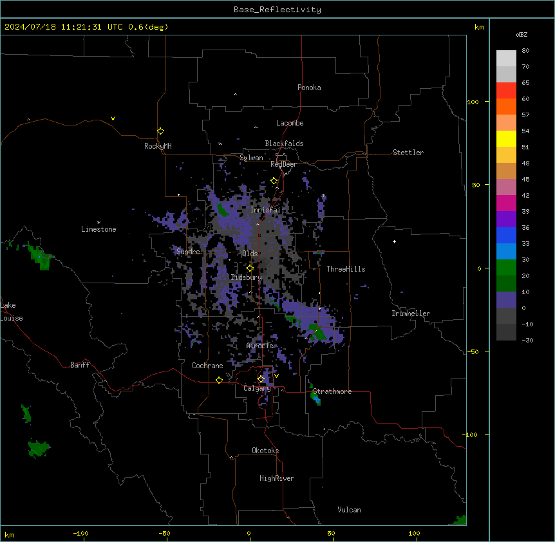Click the yellow diamond marker above RockyMH
555x542 pixels.
click(160, 131)
